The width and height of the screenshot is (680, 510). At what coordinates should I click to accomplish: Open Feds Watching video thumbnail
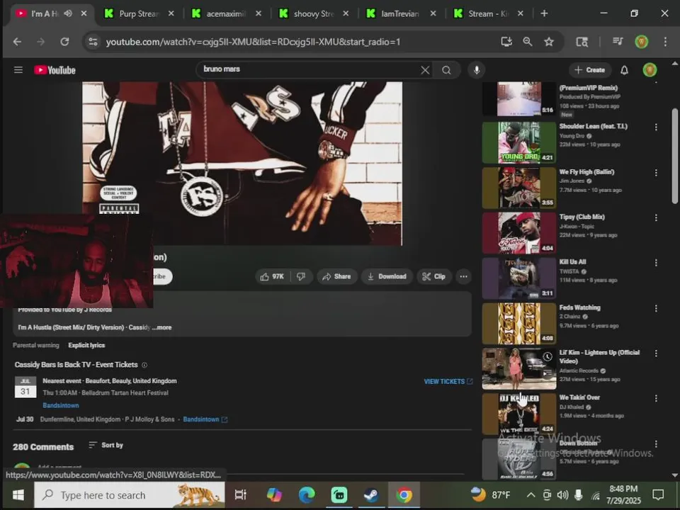coord(519,324)
